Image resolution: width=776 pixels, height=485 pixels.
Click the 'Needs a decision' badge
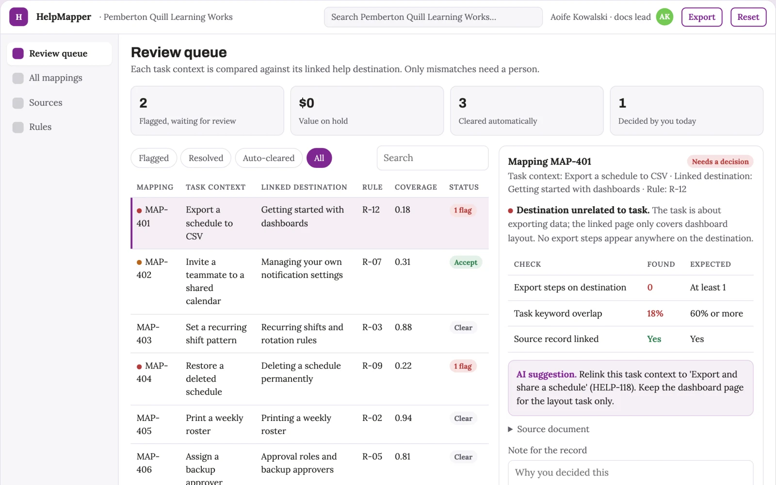(x=720, y=162)
